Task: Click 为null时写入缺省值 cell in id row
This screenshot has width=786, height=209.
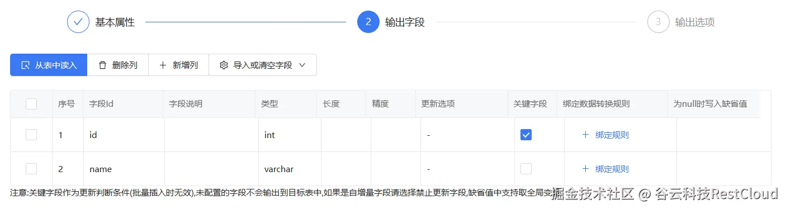Action: tap(723, 135)
